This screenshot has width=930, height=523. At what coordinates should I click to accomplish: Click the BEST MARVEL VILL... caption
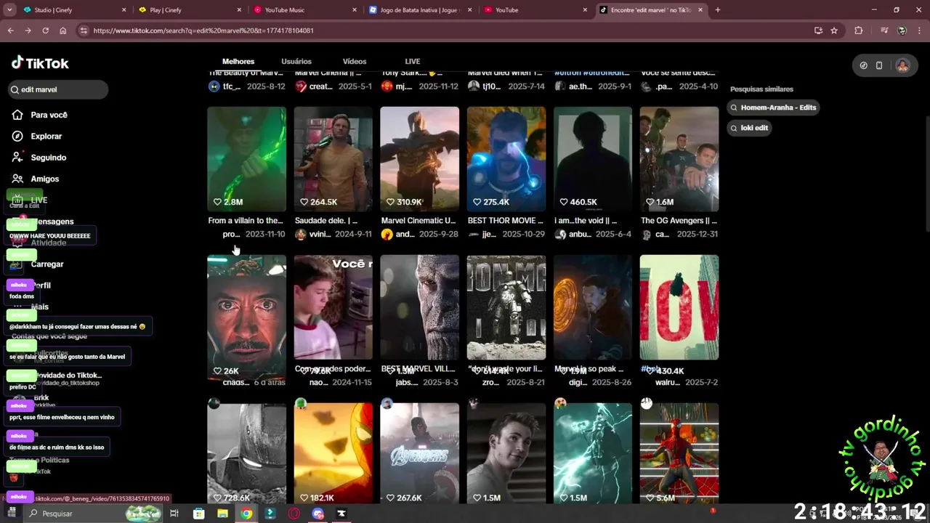point(418,369)
